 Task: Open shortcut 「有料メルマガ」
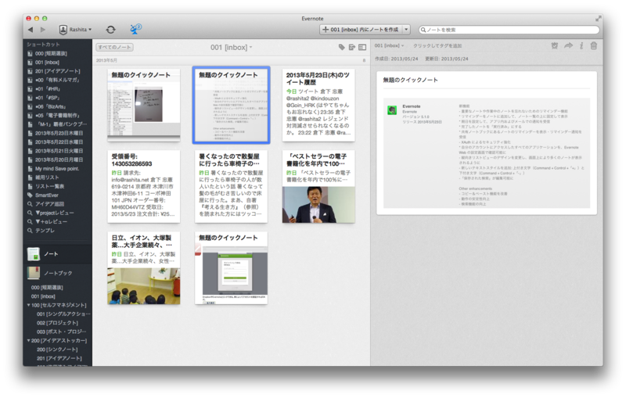coord(57,80)
